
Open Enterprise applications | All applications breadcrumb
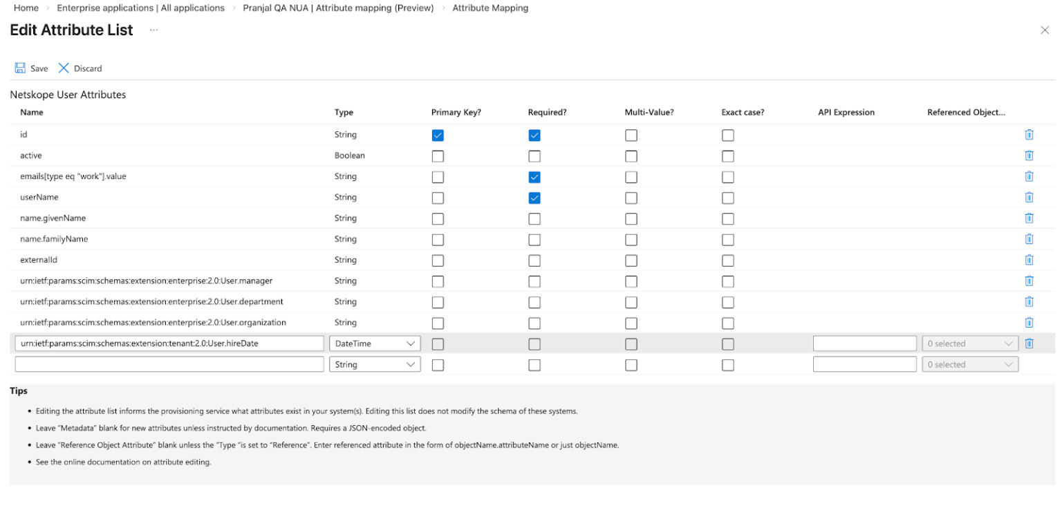tap(140, 8)
